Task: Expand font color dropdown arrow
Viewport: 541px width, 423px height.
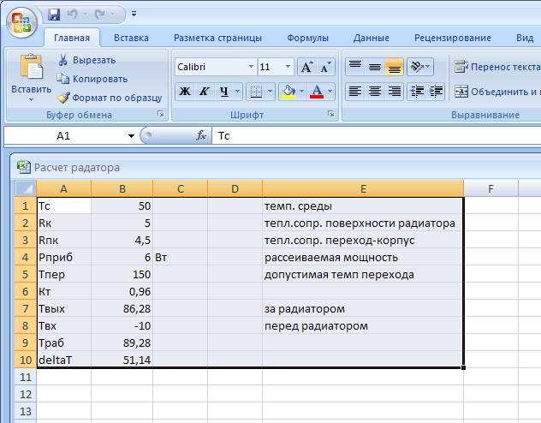Action: click(330, 92)
